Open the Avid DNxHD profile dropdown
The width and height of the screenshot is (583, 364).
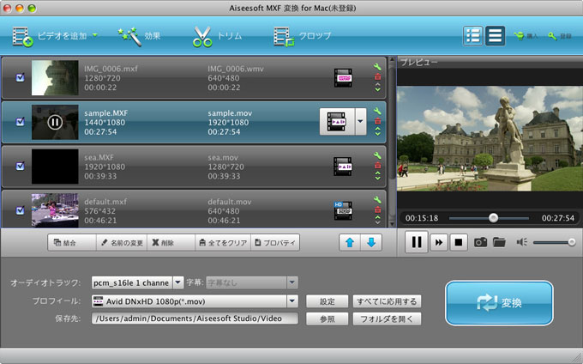pyautogui.click(x=291, y=301)
